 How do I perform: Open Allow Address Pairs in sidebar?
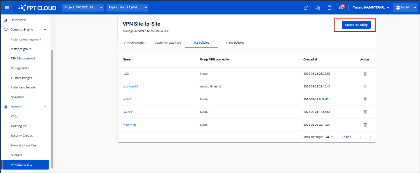[x=24, y=145]
